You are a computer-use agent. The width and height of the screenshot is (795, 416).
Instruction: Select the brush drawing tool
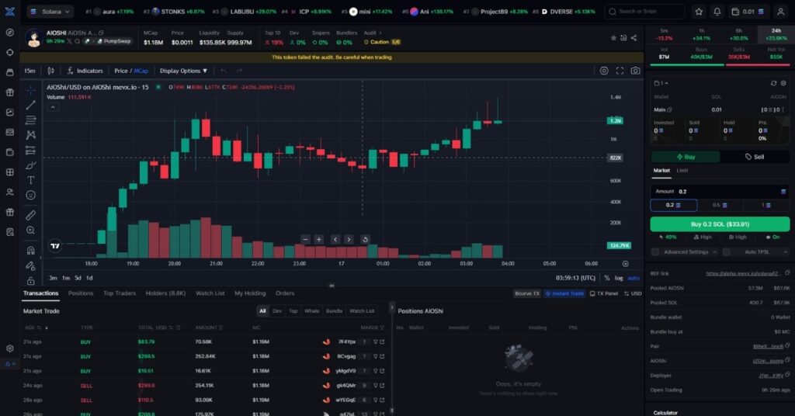(x=31, y=165)
